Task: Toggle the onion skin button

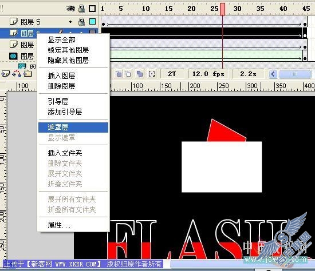Action: pos(119,74)
